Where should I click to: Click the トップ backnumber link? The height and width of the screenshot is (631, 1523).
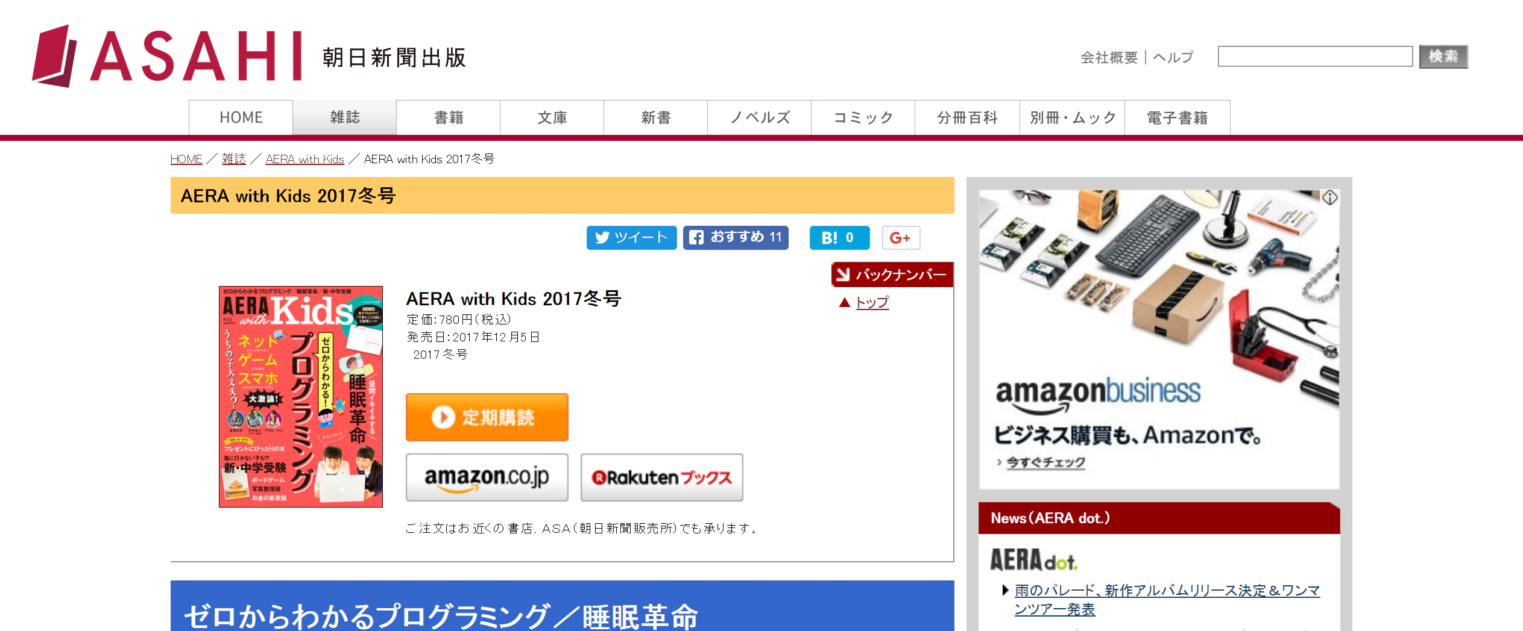pyautogui.click(x=872, y=302)
